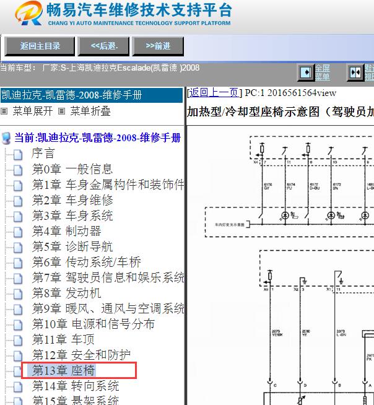Open 第7章 驾驶员信息和娱乐系统
The image size is (374, 405).
[x=108, y=277]
